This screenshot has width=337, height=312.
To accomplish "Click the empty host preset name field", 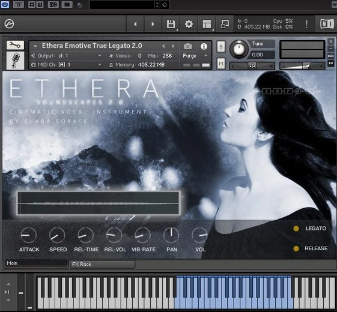I will 122,5.
